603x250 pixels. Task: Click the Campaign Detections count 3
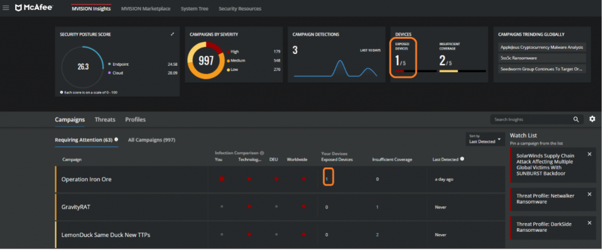[x=295, y=50]
